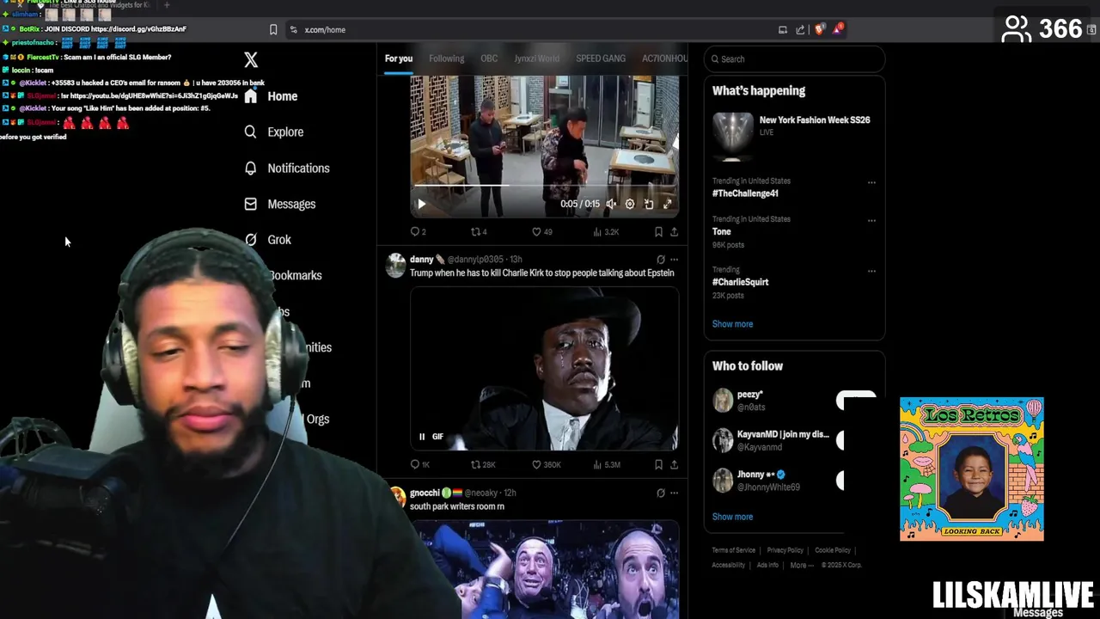Switch to the Jynxzi World tab
1100x619 pixels.
tap(536, 58)
